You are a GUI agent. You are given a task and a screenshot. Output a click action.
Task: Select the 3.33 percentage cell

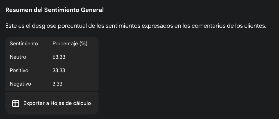(x=57, y=84)
